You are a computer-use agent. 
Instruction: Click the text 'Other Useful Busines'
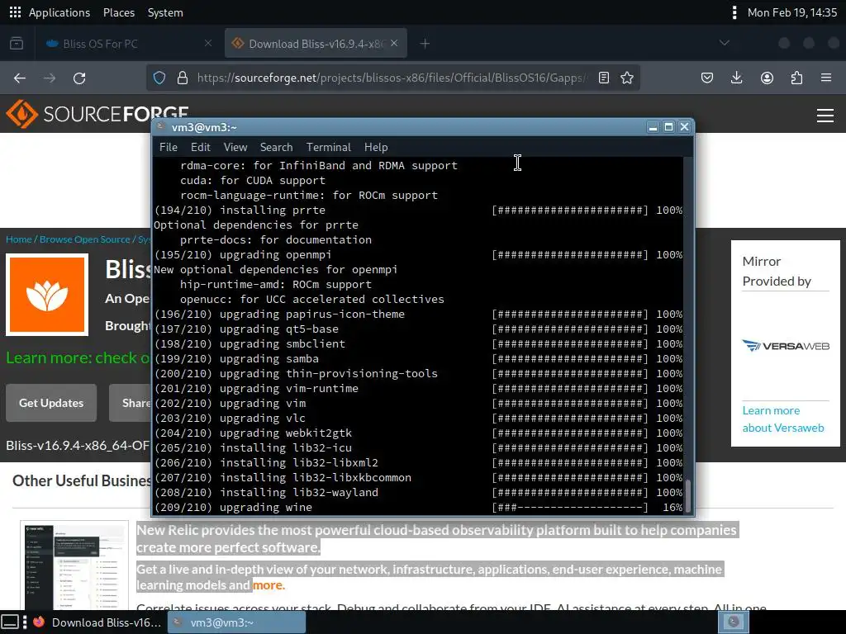pos(82,481)
